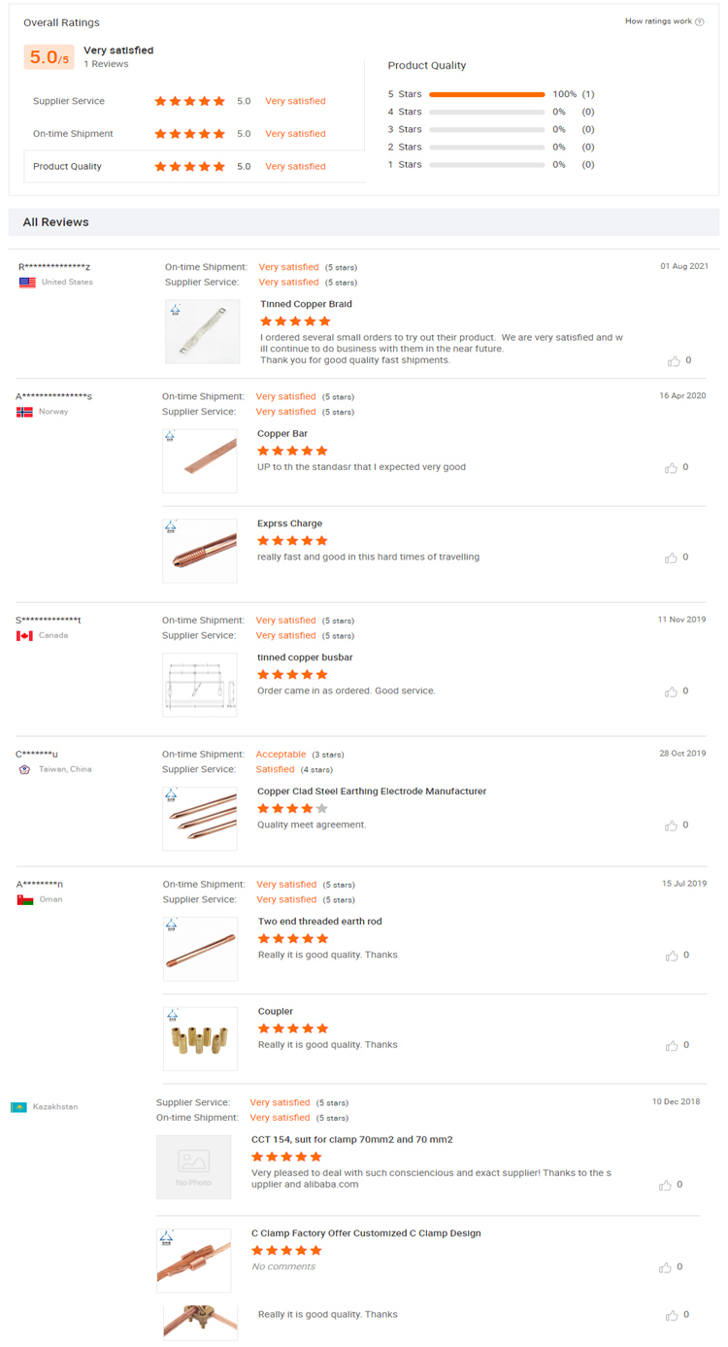Click thumbs-up on CCT 154 clamp review

click(x=665, y=1186)
